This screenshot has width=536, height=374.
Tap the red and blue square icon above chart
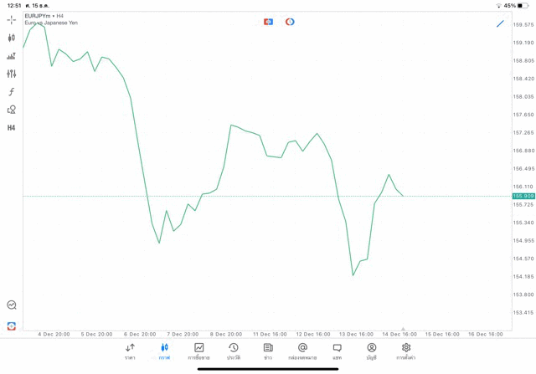point(268,22)
